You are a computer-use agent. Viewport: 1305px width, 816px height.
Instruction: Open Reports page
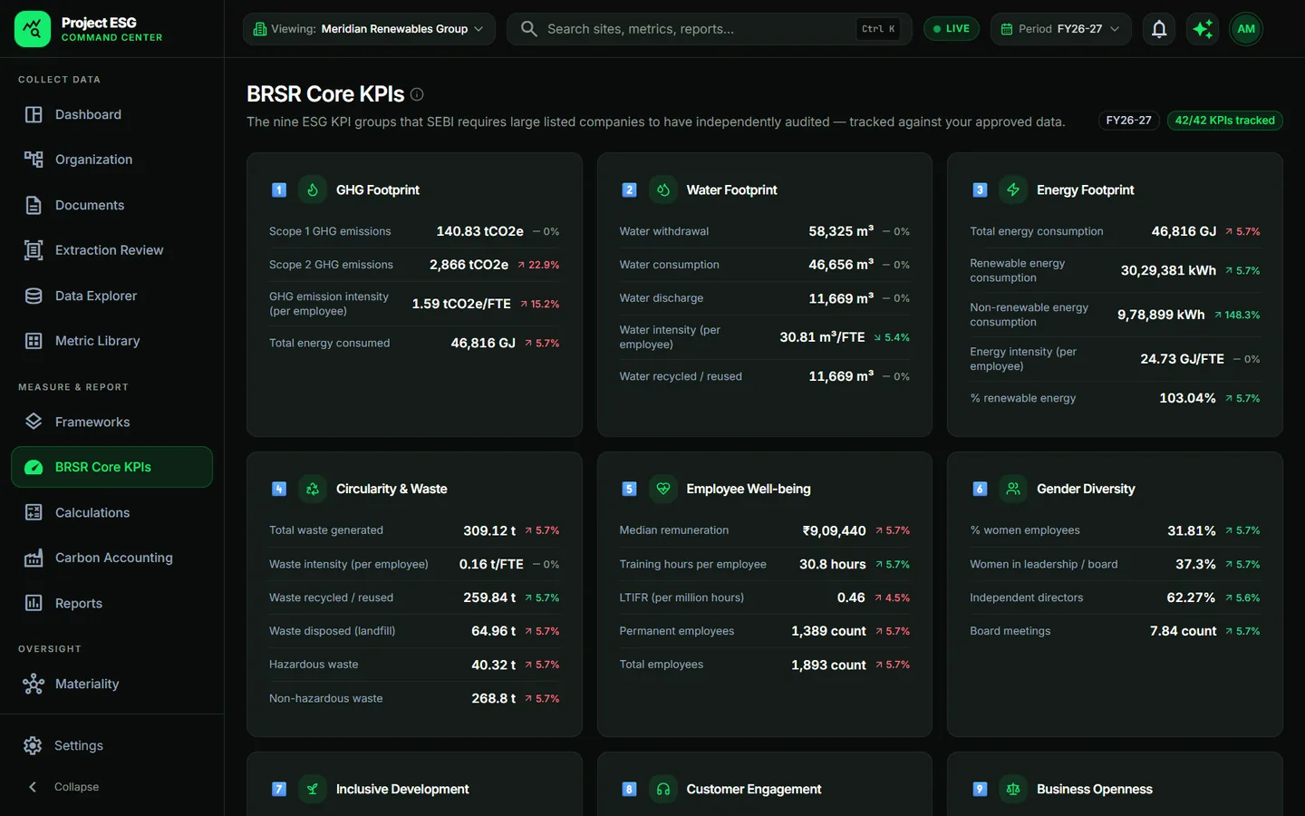[111, 603]
